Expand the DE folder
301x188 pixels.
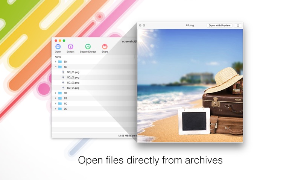coord(56,109)
